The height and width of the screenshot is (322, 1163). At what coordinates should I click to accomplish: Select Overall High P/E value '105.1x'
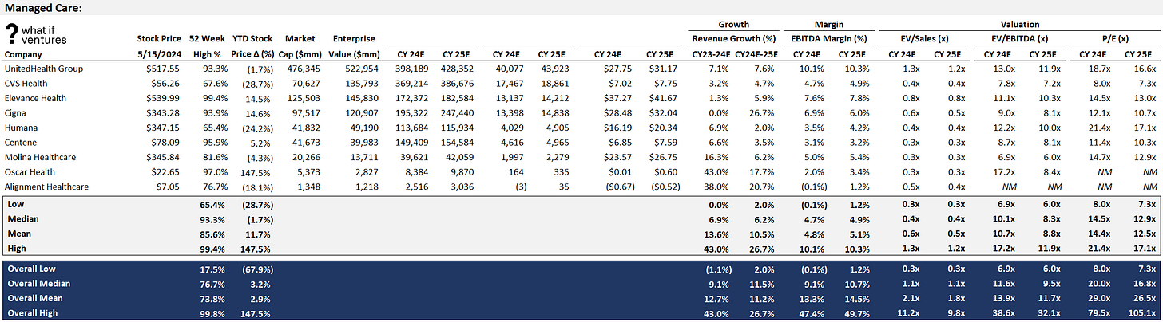[x=1143, y=312]
